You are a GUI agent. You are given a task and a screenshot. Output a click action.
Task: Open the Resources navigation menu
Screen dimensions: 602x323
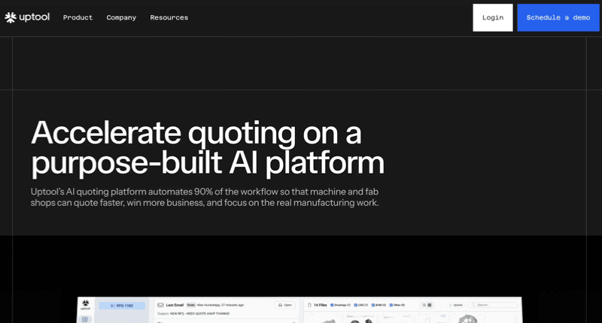169,17
